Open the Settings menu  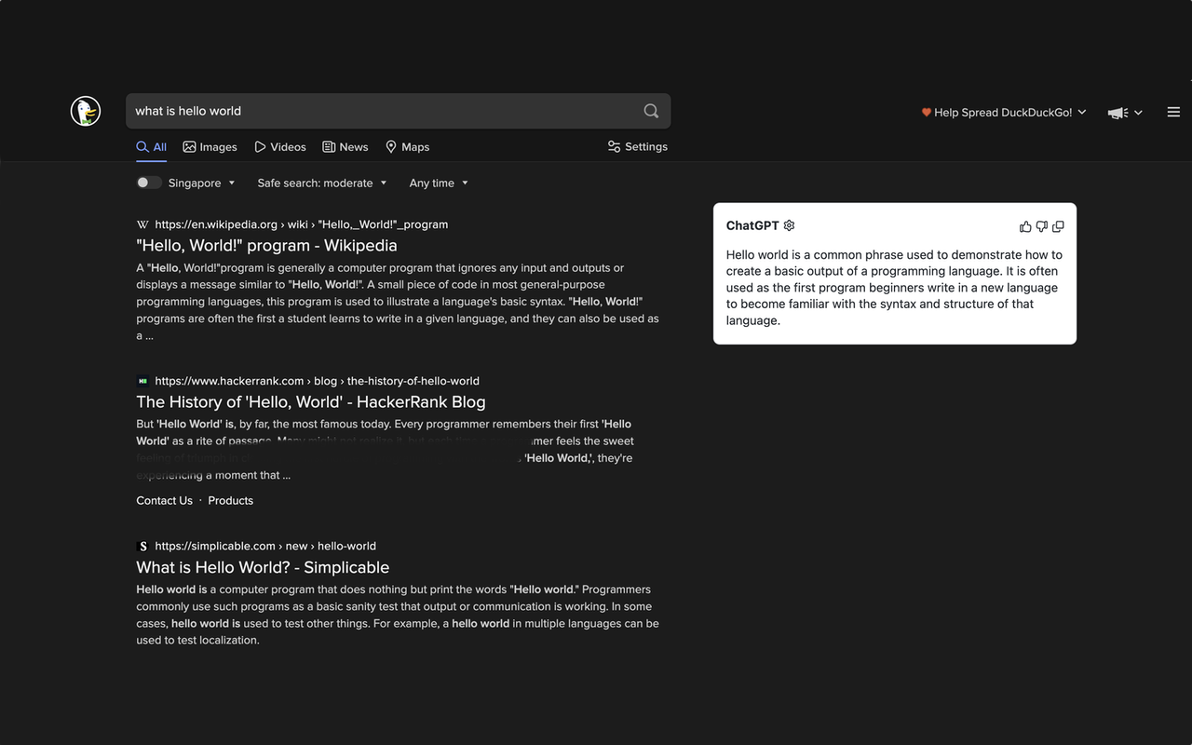[x=637, y=146]
